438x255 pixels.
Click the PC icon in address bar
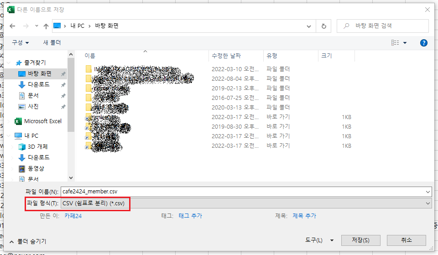(57, 26)
